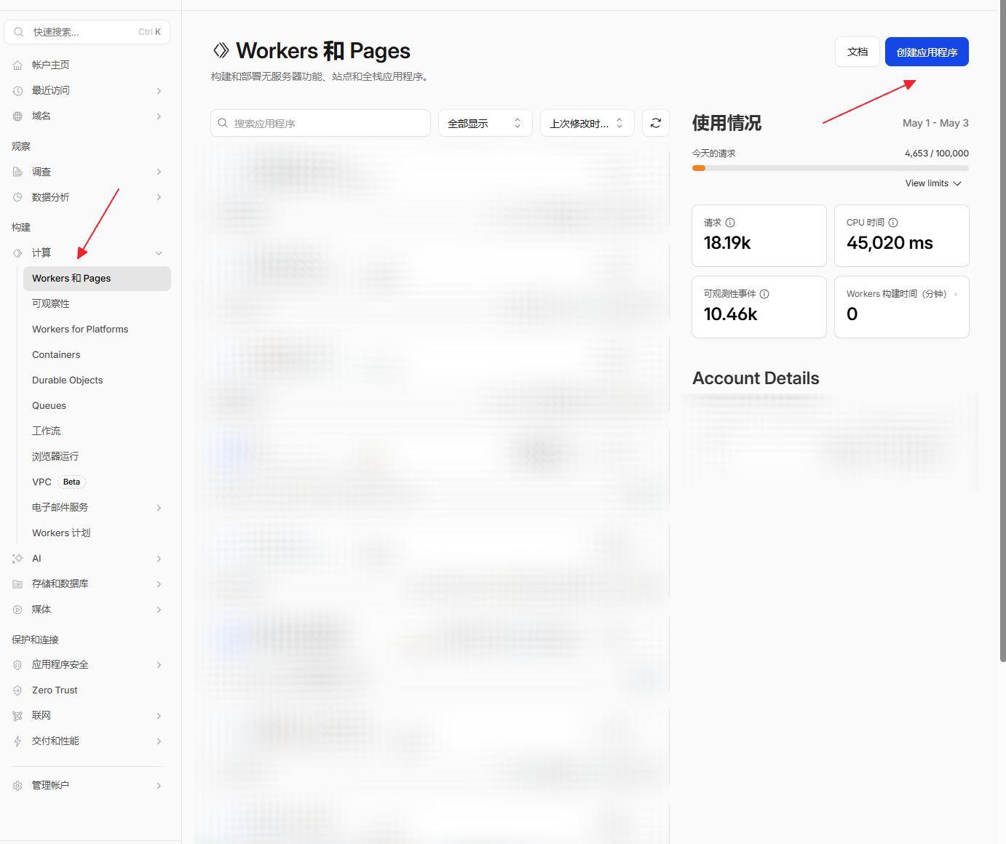This screenshot has width=1006, height=844.
Task: Click the 媒体 play icon
Action: [17, 610]
